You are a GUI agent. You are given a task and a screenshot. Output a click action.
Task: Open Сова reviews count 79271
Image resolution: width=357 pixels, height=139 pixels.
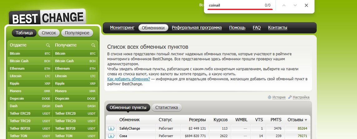302,136
